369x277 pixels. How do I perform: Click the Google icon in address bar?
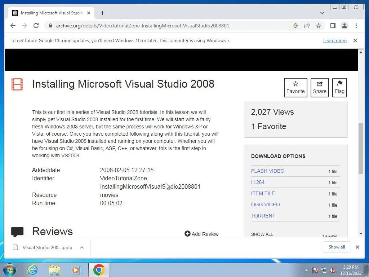coord(295,26)
